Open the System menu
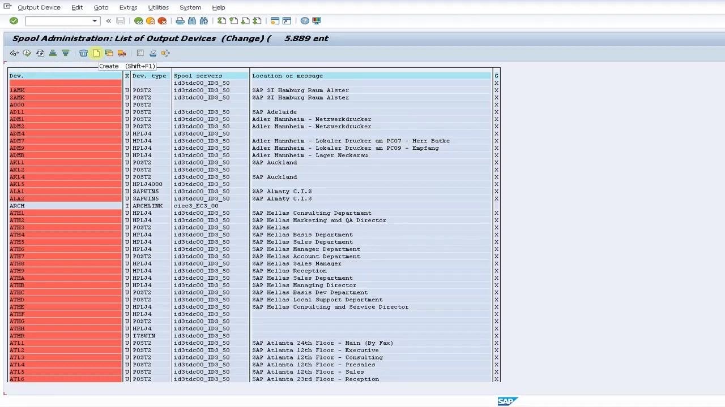The height and width of the screenshot is (407, 725). tap(190, 7)
